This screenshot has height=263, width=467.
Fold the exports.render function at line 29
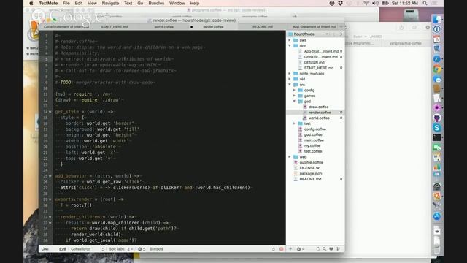click(x=50, y=199)
